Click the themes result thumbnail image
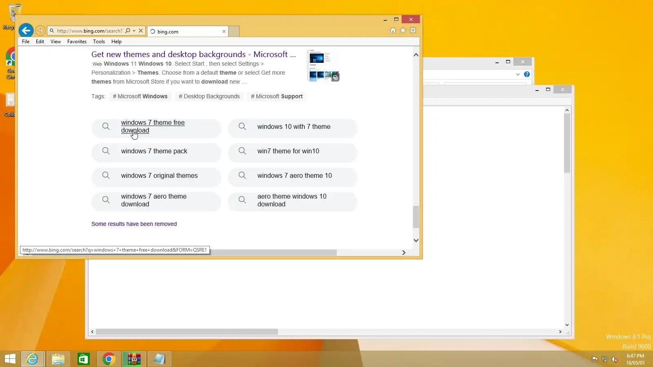 coord(324,66)
